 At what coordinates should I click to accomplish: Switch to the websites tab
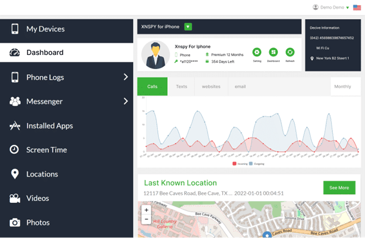coord(211,87)
